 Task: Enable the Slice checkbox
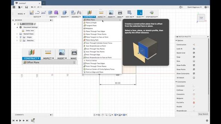(x=194, y=61)
